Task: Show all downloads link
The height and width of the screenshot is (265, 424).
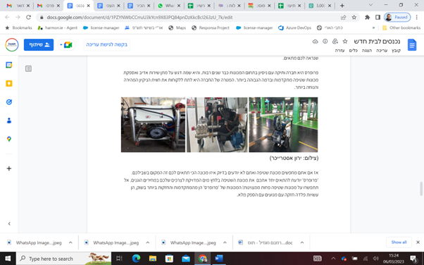Action: click(399, 242)
